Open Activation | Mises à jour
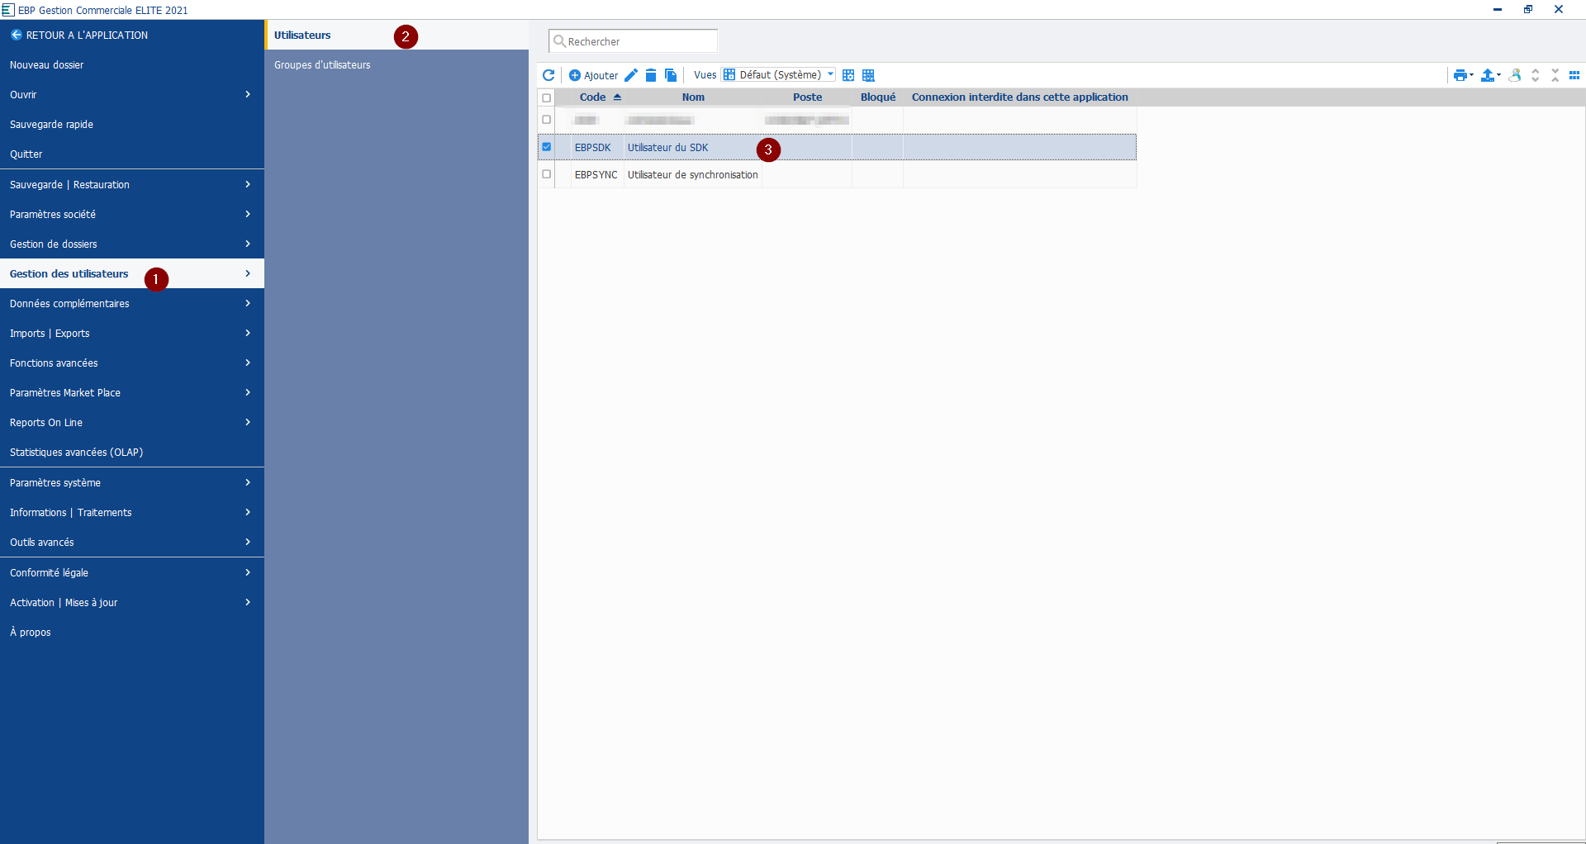Image resolution: width=1586 pixels, height=844 pixels. pyautogui.click(x=132, y=602)
